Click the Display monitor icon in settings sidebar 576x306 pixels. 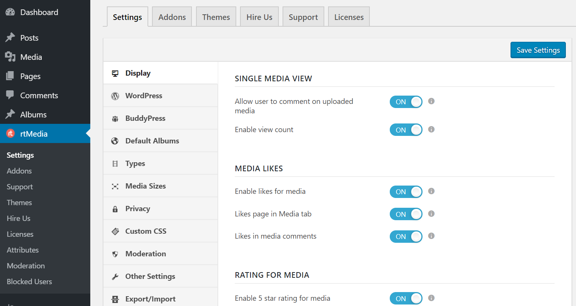pyautogui.click(x=115, y=73)
